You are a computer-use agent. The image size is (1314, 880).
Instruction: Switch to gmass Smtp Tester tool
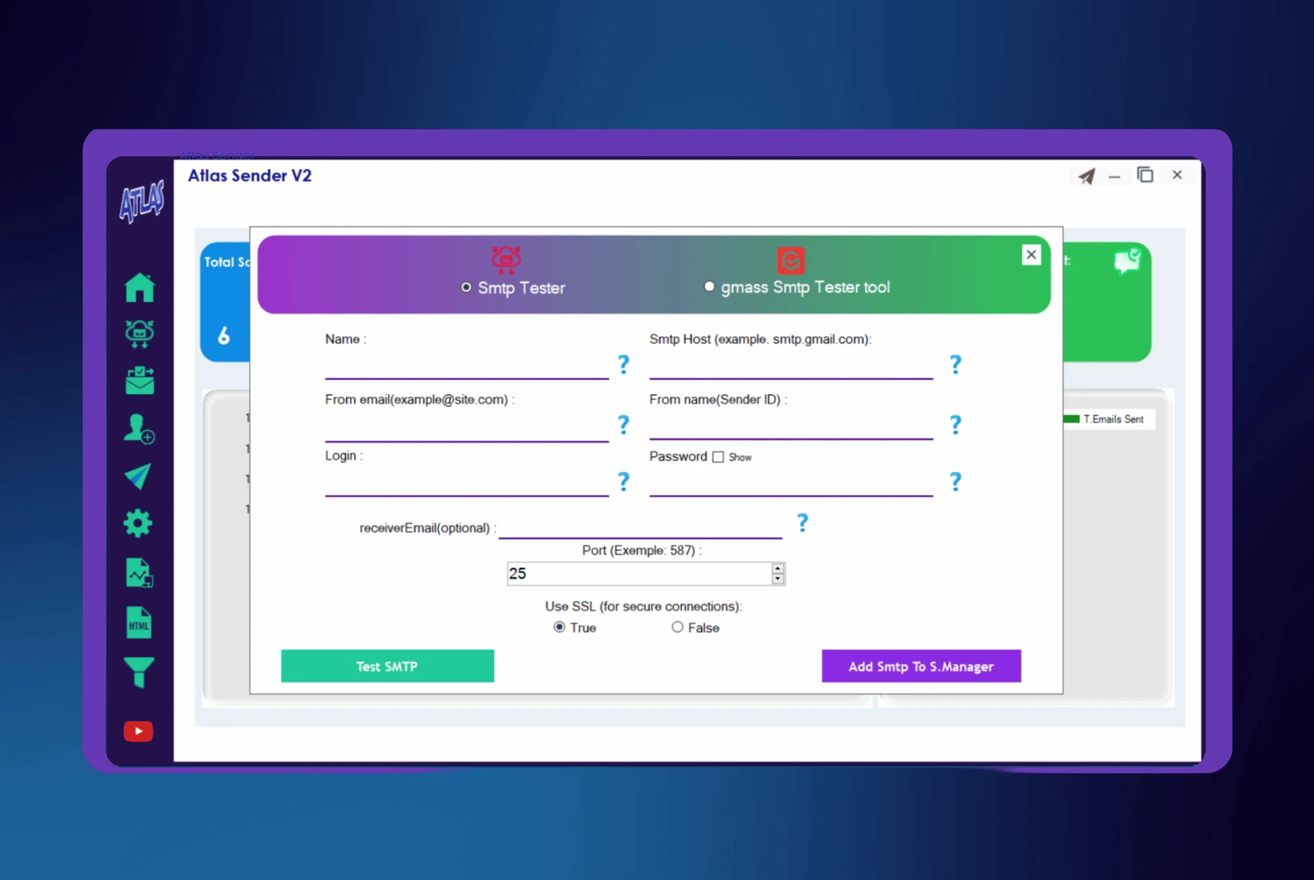pyautogui.click(x=709, y=287)
